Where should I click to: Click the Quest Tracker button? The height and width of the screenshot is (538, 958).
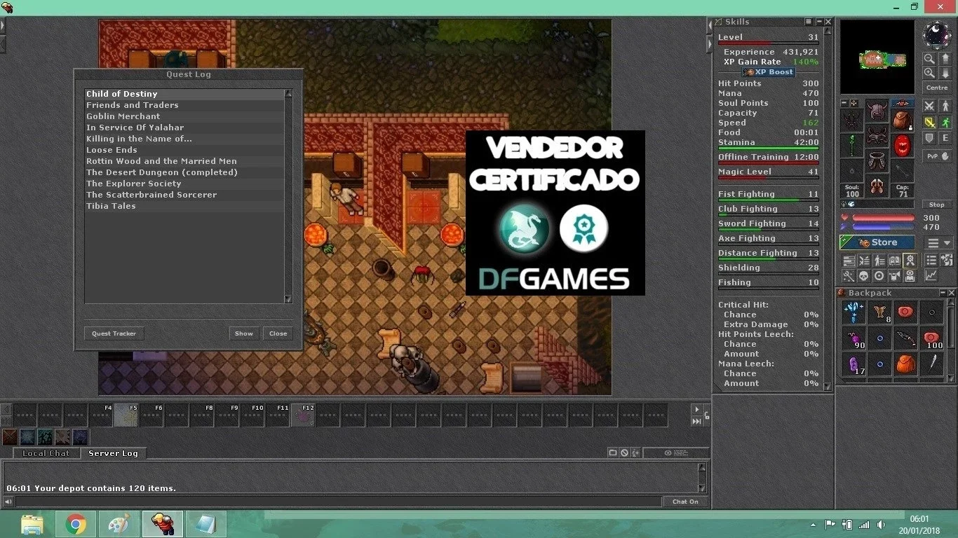114,333
